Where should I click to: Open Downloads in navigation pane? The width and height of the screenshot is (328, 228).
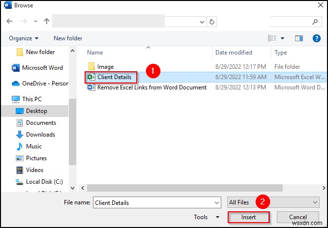point(35,135)
